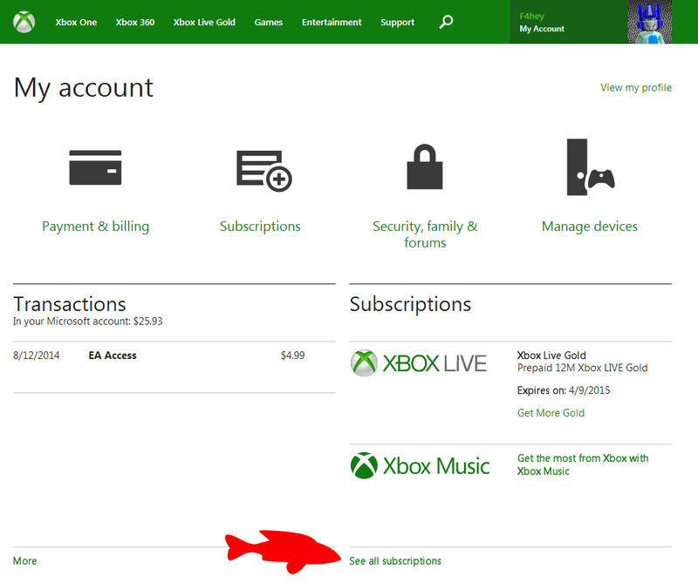
Task: Click Get the most from Xbox Music
Action: coord(583,464)
